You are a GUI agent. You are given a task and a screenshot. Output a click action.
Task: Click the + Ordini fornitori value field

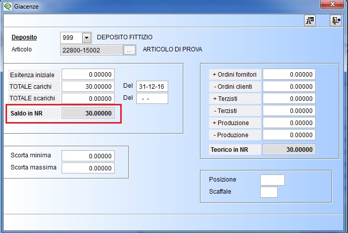pyautogui.click(x=289, y=74)
